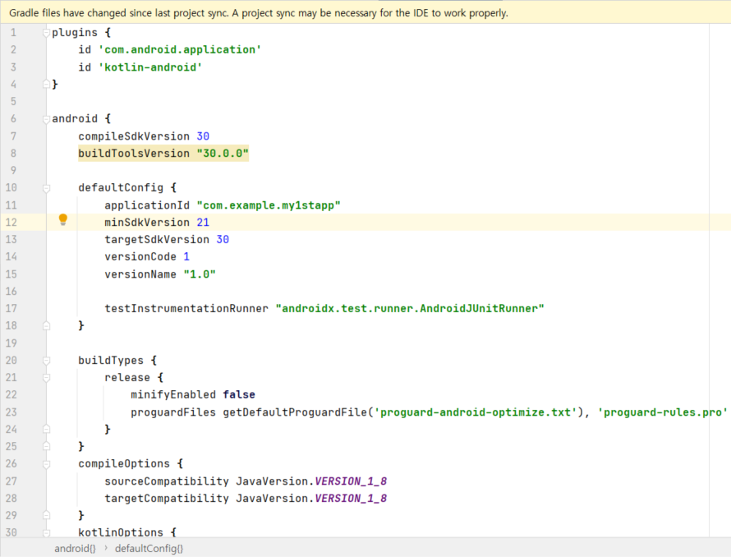This screenshot has height=557, width=731.
Task: Click testInstrumentationRunner property name
Action: pyautogui.click(x=186, y=308)
